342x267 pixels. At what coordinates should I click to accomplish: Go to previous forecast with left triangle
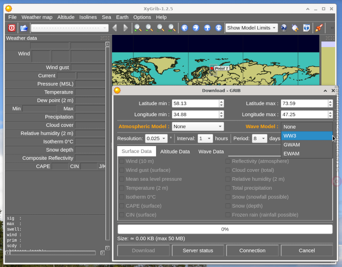click(115, 28)
